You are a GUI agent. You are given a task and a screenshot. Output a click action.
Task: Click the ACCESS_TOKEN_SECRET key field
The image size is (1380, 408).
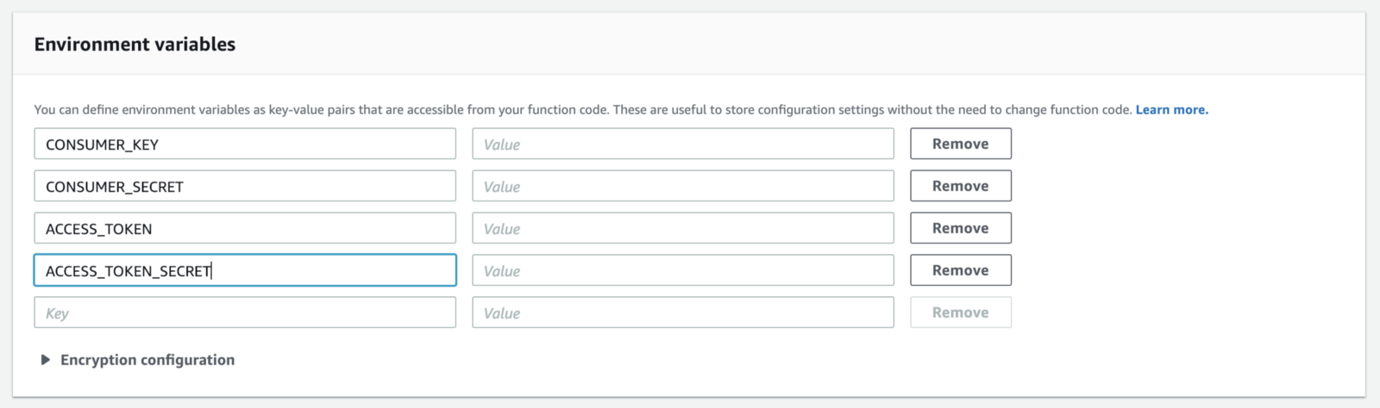coord(245,270)
